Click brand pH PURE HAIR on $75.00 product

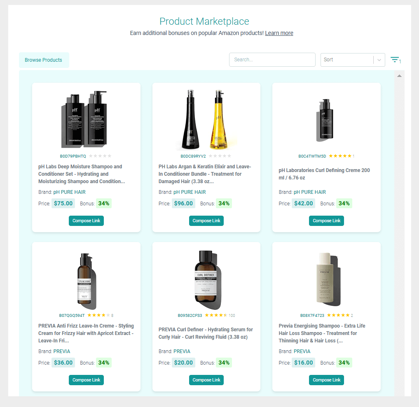pos(70,192)
